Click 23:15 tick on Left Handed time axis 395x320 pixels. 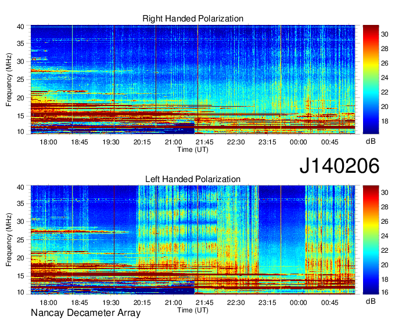267,303
